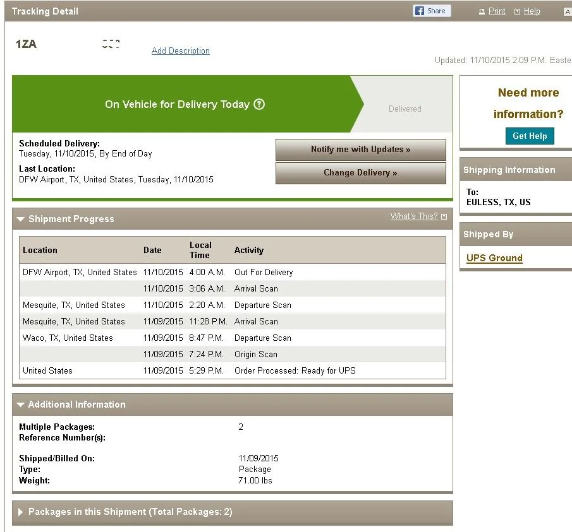Select the 1ZA tracking number text

26,44
